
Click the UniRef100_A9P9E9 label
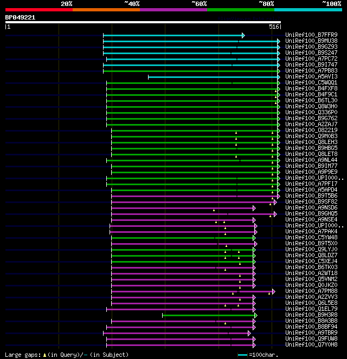coord(311,172)
